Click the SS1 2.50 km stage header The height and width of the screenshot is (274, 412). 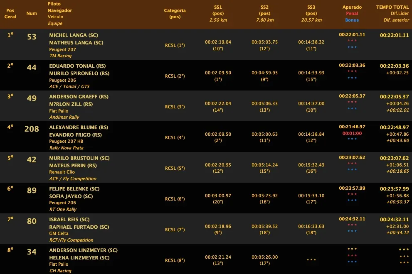click(x=218, y=14)
